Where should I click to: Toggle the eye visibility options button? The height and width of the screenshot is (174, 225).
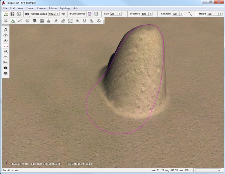click(x=63, y=14)
